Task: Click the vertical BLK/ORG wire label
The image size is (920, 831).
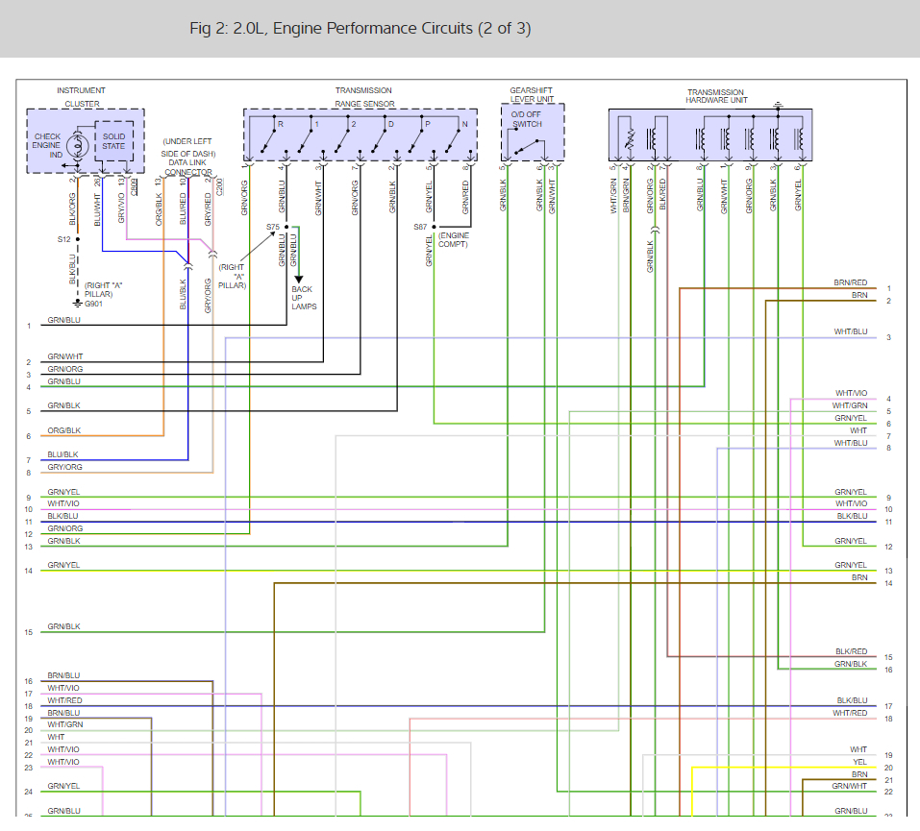Action: pyautogui.click(x=73, y=208)
